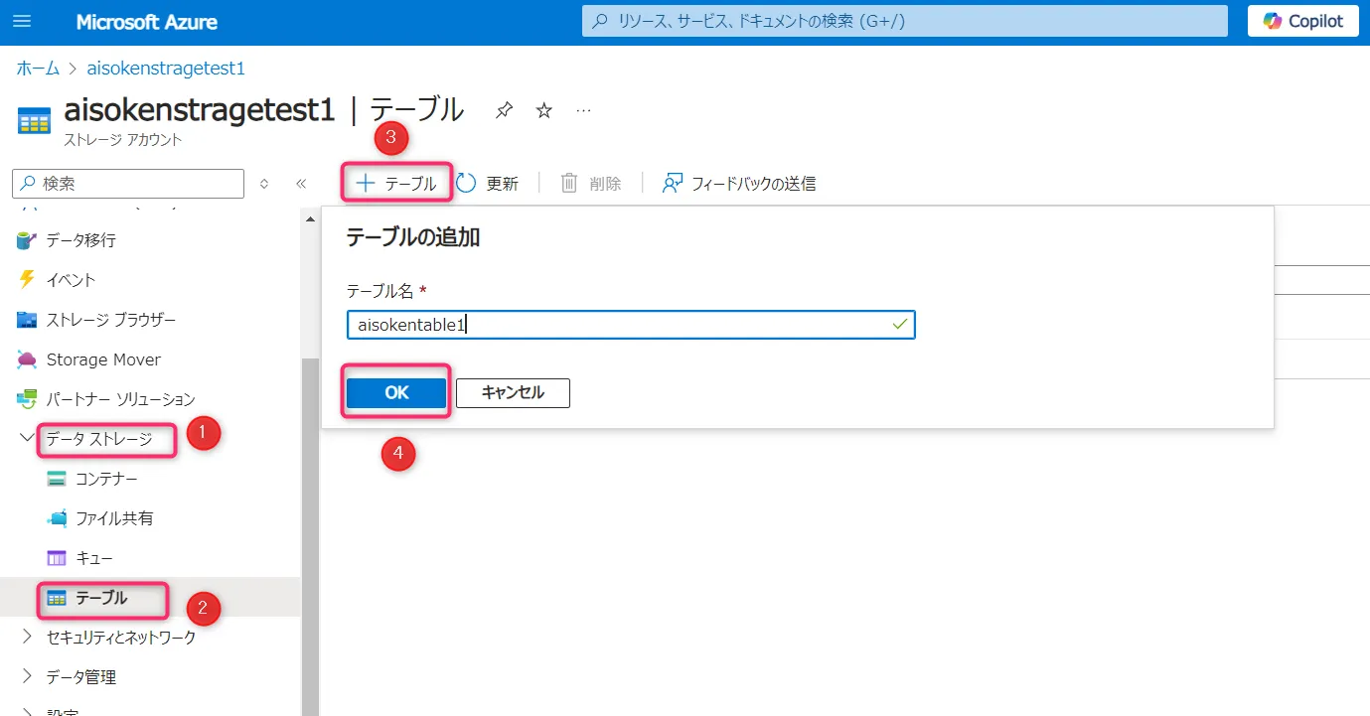Click the 削除 trash toolbar item
This screenshot has width=1370, height=716.
(x=591, y=184)
